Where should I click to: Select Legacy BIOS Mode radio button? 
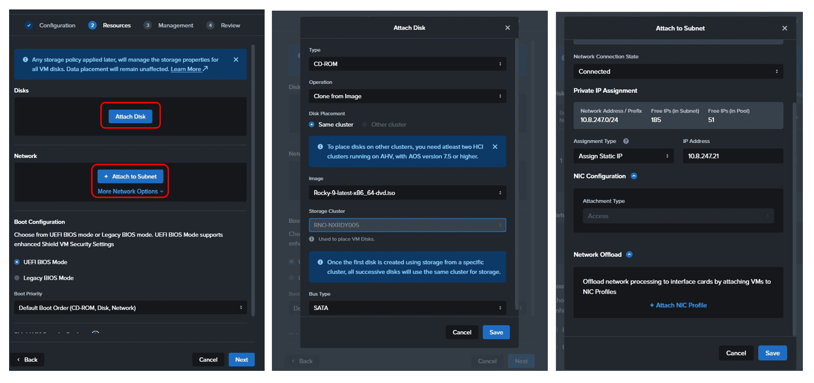(17, 278)
